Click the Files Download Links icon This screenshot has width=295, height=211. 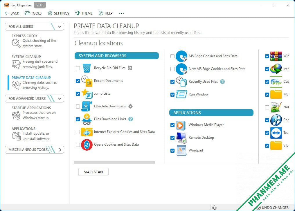[x=87, y=119]
